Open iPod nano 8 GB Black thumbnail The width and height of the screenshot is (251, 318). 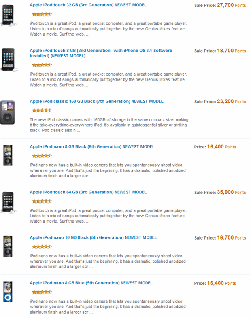8,155
